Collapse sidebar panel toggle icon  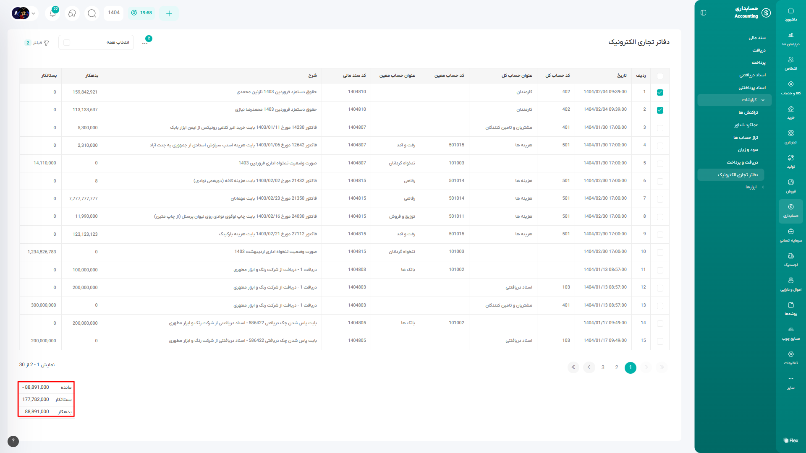(x=704, y=13)
